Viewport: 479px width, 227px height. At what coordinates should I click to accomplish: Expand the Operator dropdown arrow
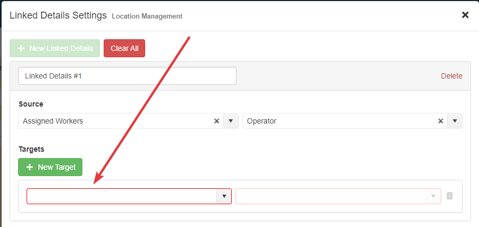tap(455, 121)
